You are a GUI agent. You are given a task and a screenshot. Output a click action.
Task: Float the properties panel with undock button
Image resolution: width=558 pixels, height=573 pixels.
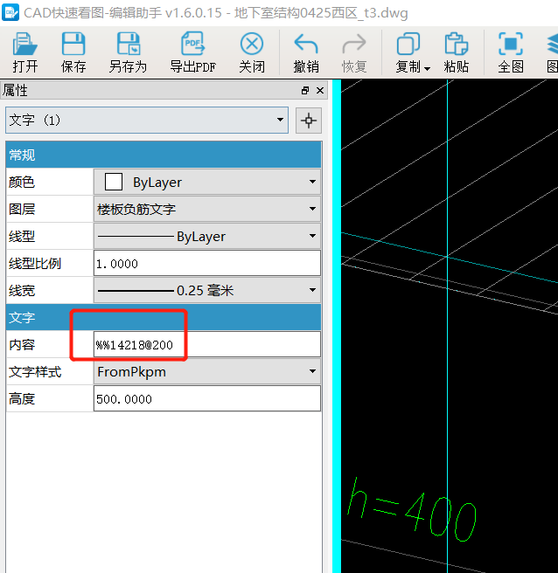[305, 90]
